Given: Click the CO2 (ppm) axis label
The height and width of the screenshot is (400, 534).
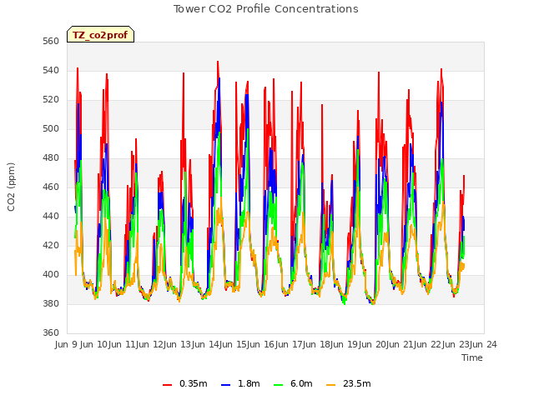Looking at the screenshot, I should (11, 187).
